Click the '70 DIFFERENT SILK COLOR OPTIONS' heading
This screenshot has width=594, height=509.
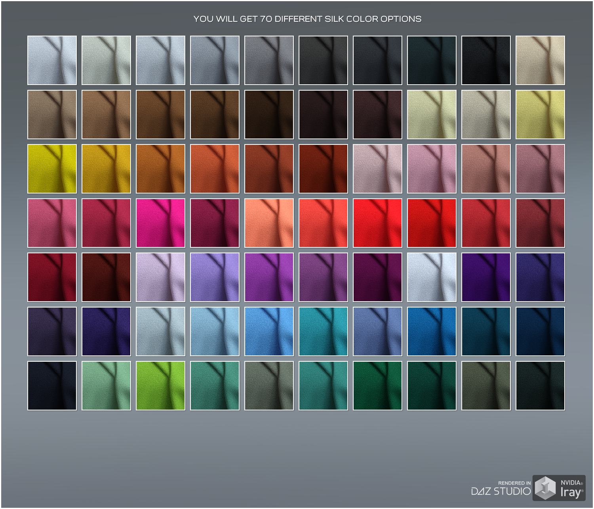coord(341,19)
